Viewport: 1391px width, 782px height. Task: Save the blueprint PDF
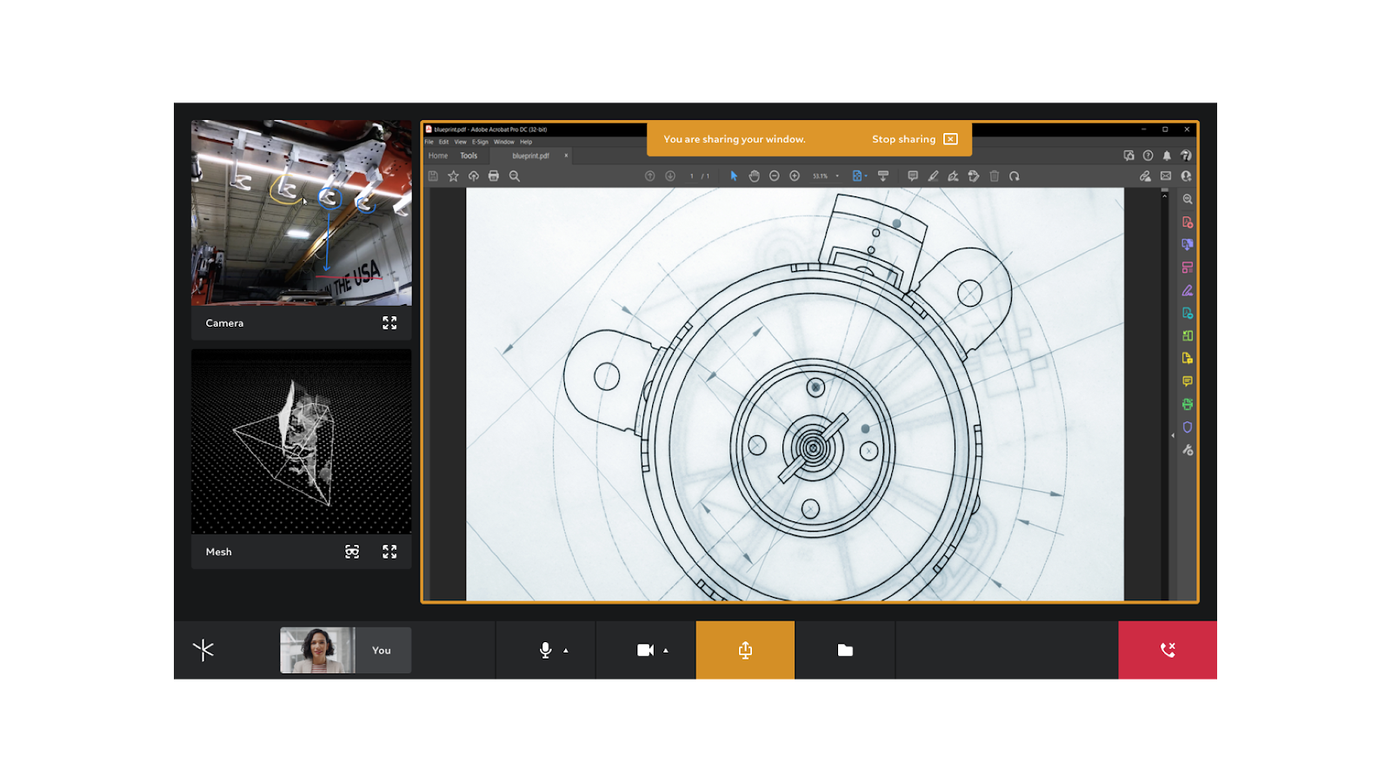tap(433, 176)
